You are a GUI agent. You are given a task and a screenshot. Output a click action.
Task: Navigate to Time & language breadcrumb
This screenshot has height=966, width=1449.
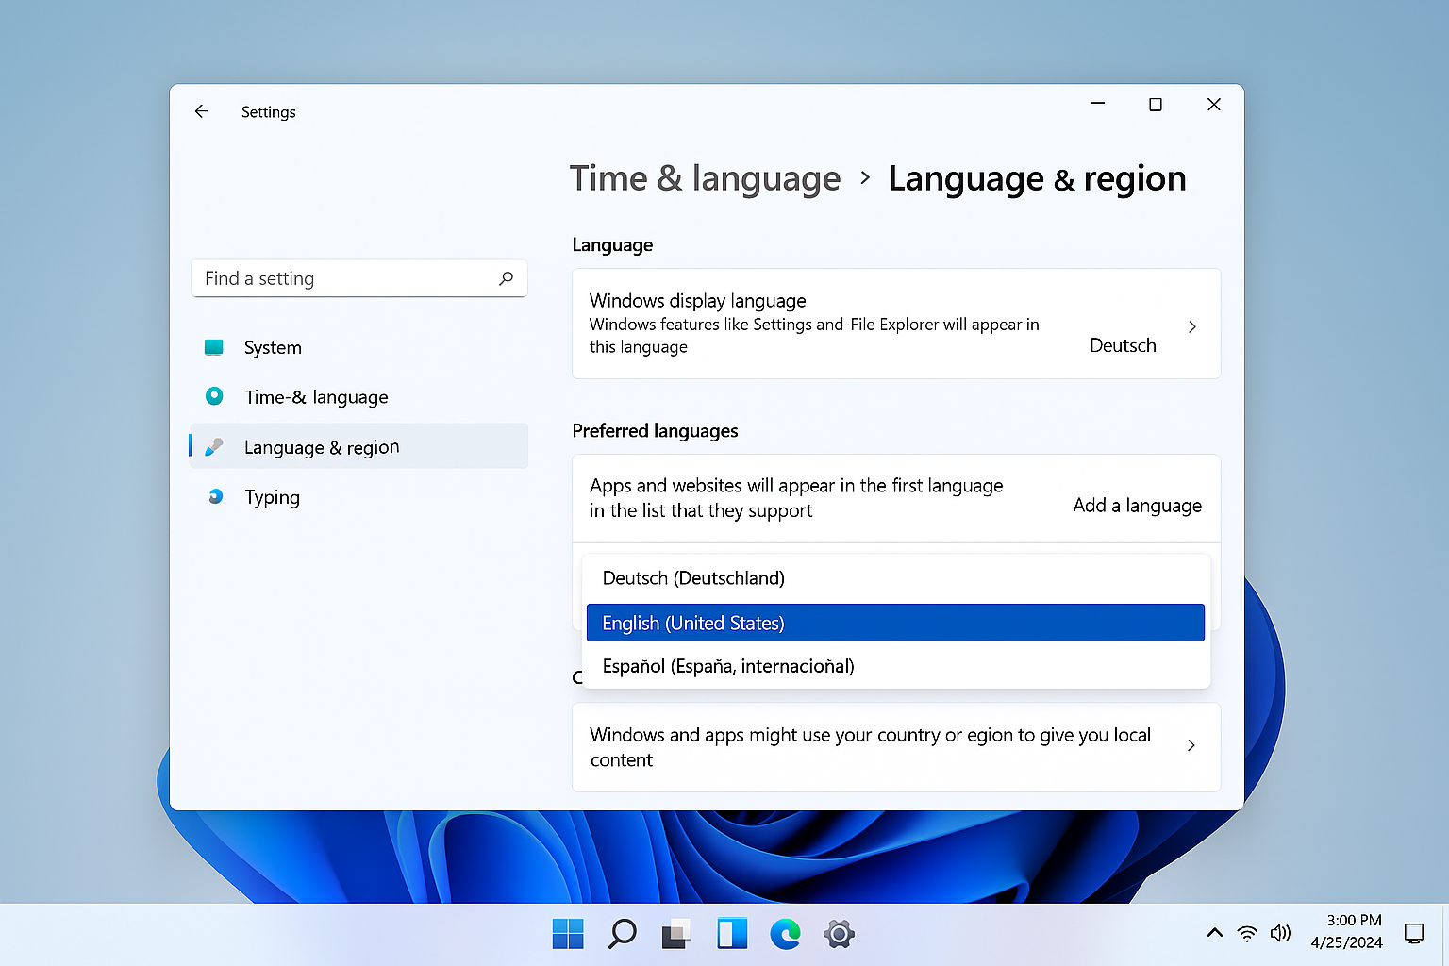click(705, 178)
